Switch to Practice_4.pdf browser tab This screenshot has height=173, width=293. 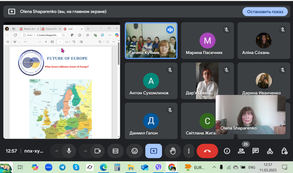[29, 29]
